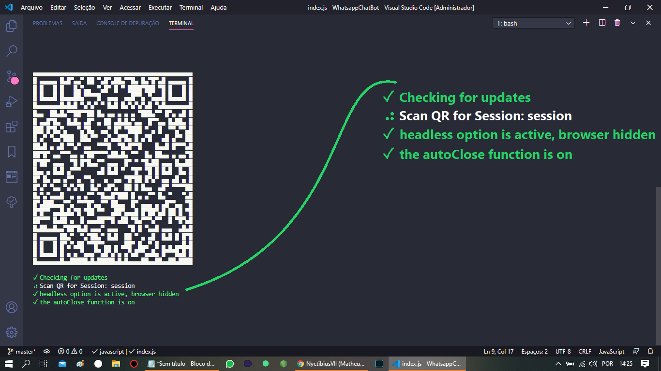Change end of line sequence CRLF
The height and width of the screenshot is (371, 661).
coord(585,352)
